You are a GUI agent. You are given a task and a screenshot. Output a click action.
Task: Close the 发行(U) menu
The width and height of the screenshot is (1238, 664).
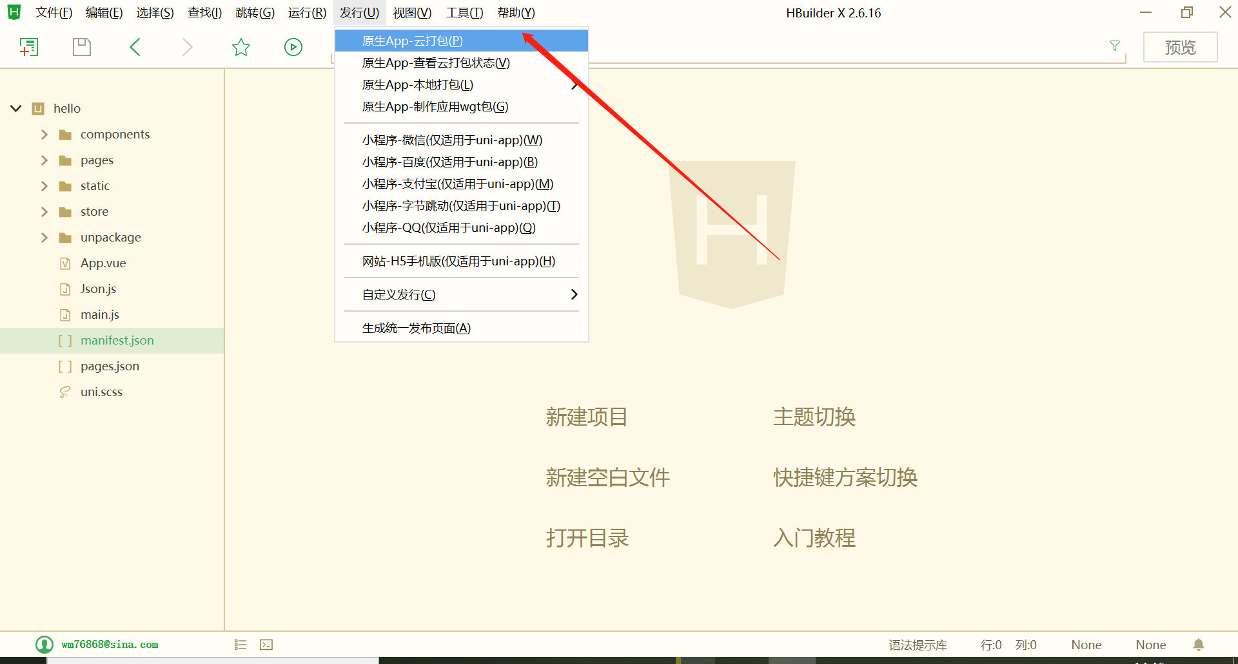coord(359,13)
